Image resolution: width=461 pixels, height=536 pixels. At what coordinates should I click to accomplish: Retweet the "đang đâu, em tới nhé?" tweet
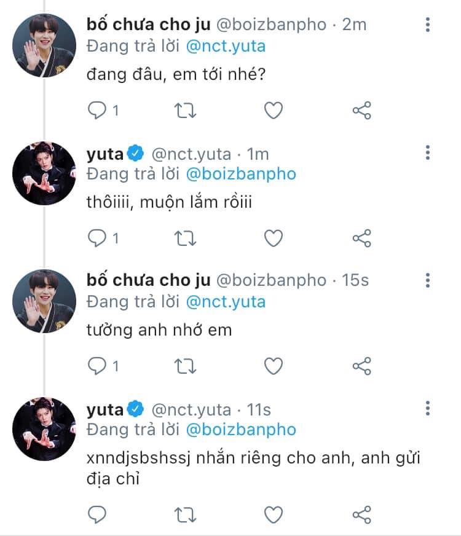(186, 111)
